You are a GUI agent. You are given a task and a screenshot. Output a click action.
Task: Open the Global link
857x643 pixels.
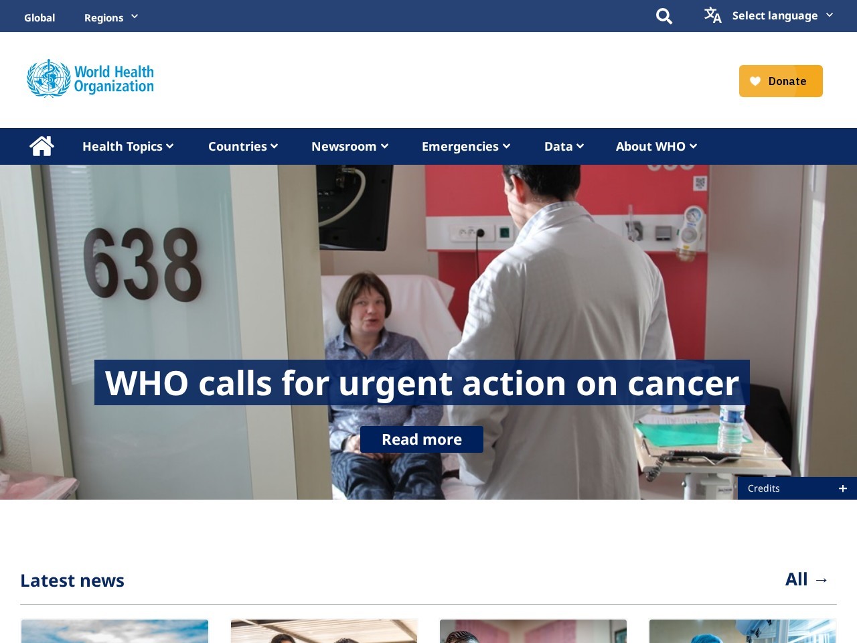(40, 17)
